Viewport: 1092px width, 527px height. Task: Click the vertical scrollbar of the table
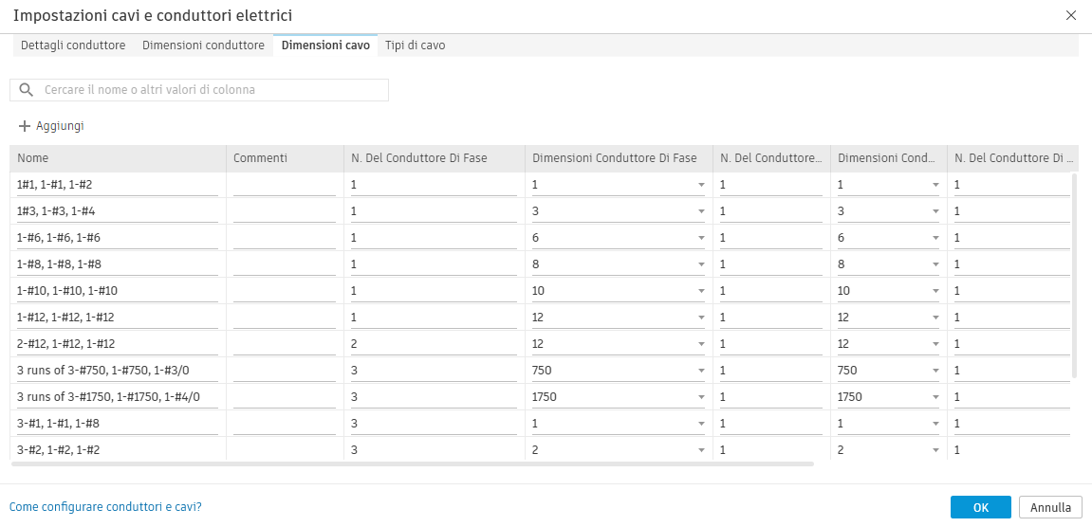tap(1074, 275)
